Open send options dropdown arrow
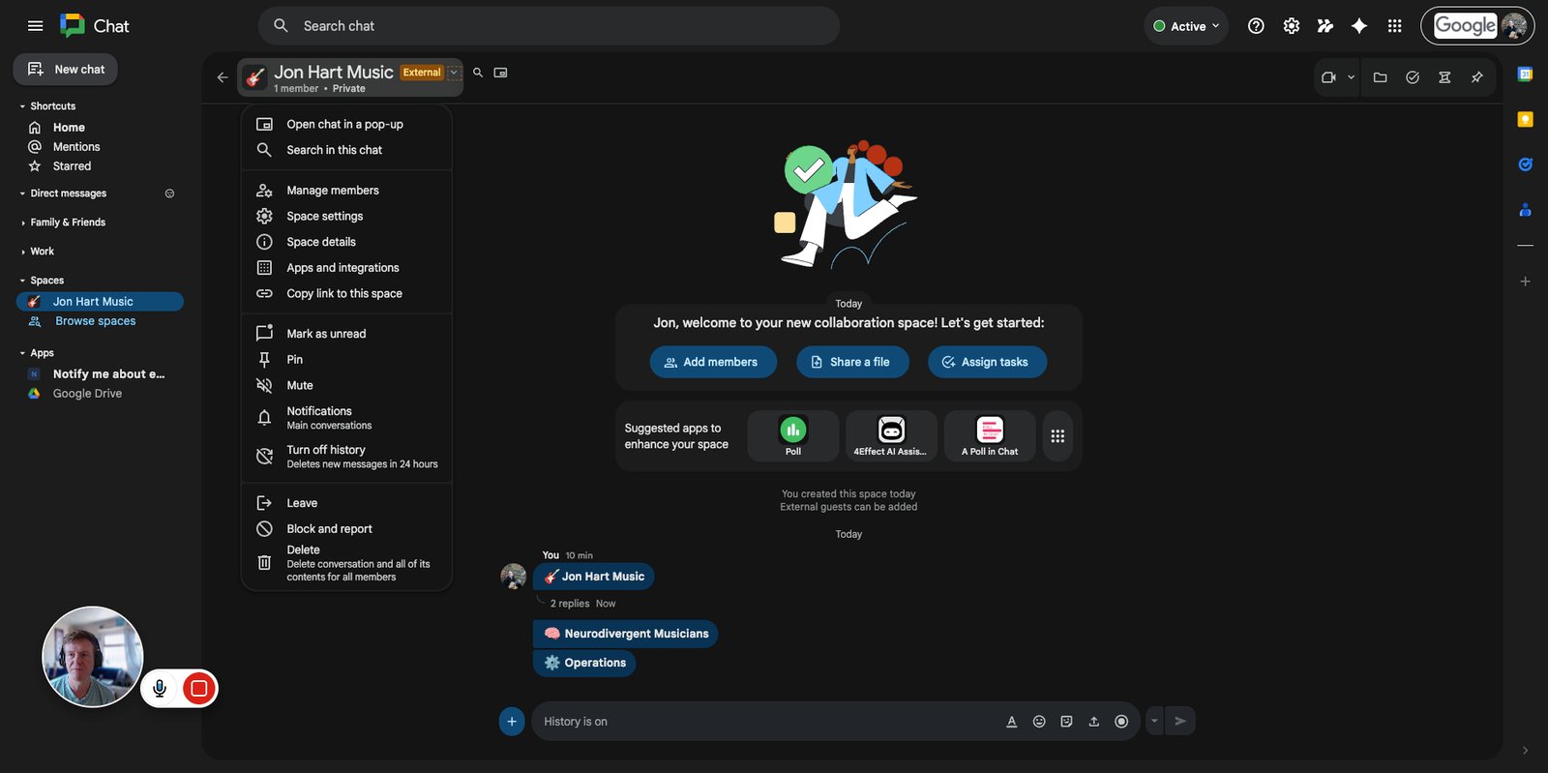This screenshot has width=1548, height=773. (1154, 721)
